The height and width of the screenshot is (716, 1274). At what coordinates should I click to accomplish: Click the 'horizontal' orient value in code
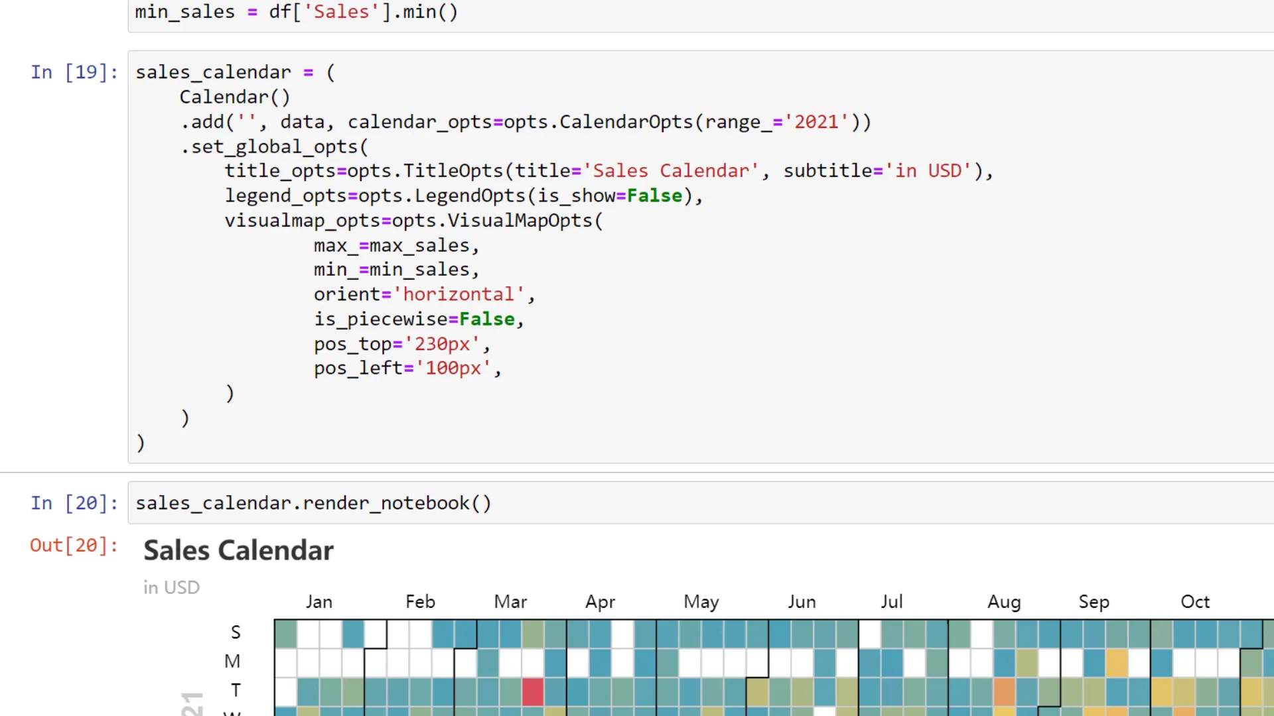click(x=459, y=294)
